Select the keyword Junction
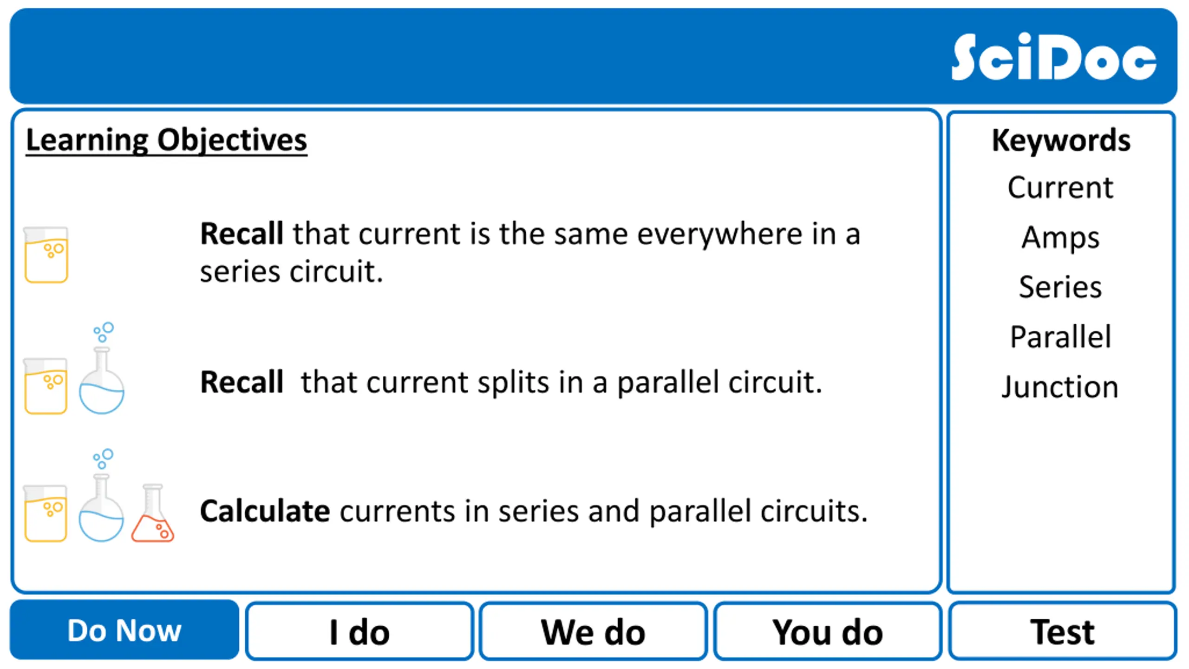This screenshot has width=1189, height=669. pyautogui.click(x=1060, y=386)
